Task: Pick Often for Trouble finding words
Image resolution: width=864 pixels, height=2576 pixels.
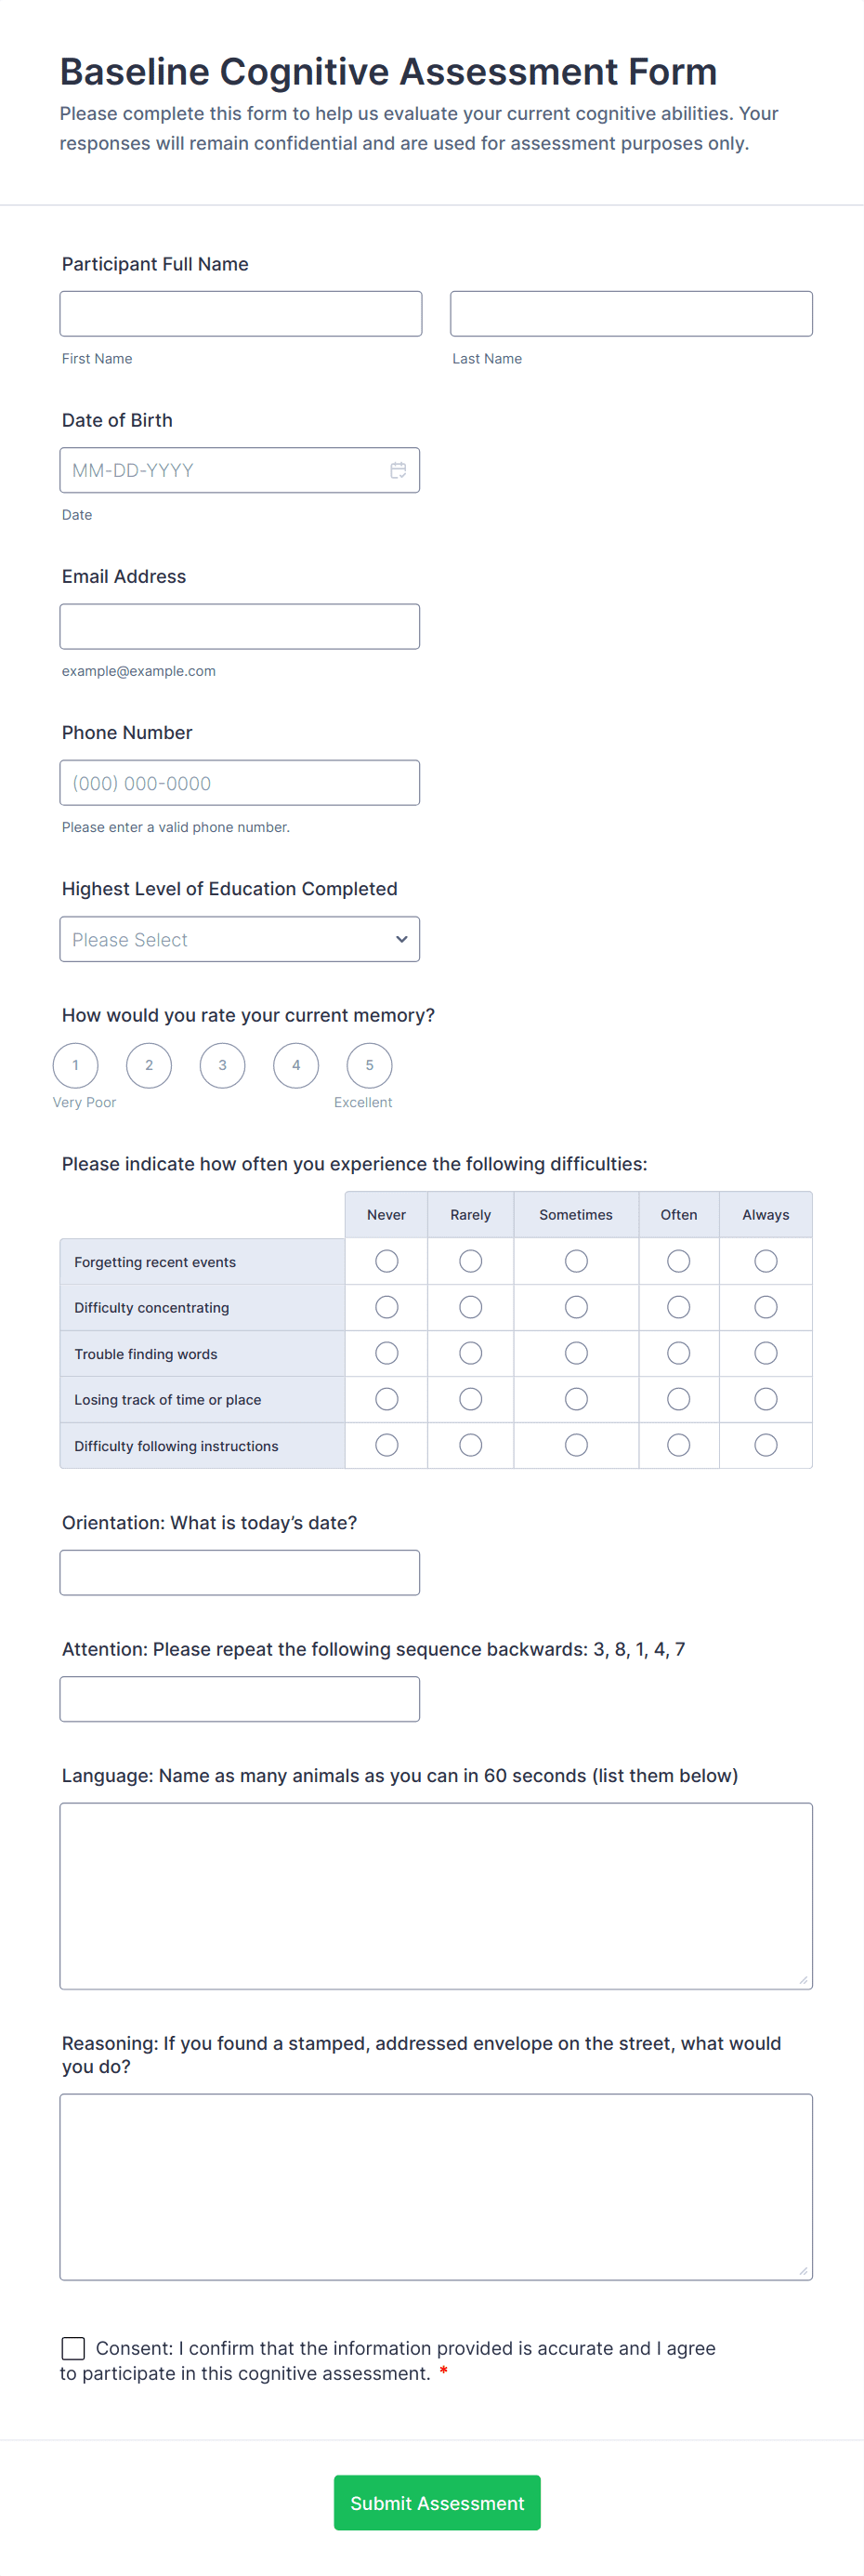Action: tap(678, 1353)
